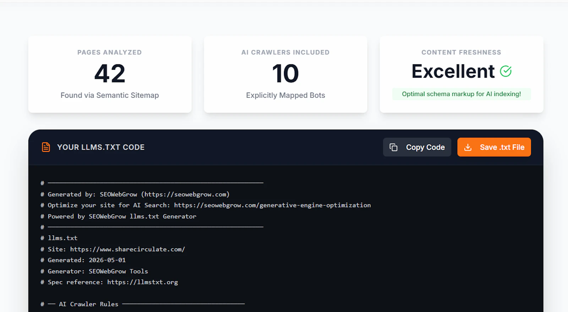Click the 'Site: https://www.sharecirculate.com/' line
This screenshot has width=568, height=312.
113,249
